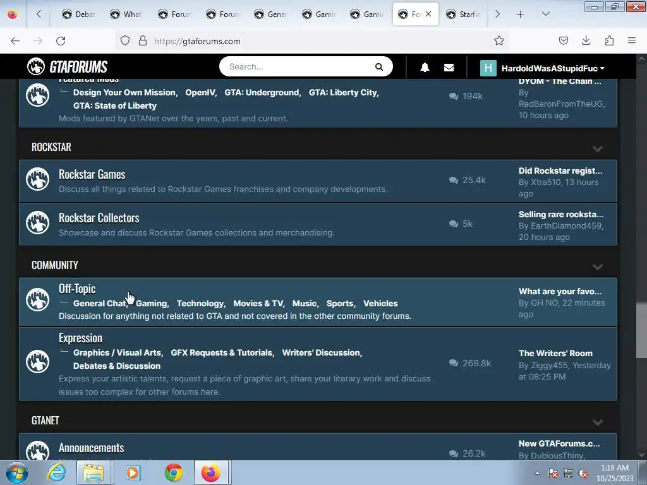Screen dimensions: 647x485
Task: Launch Internet Explorer from taskbar
Action: tap(56, 472)
